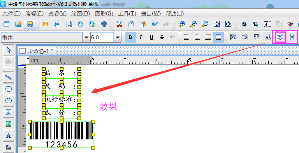Select the ellipse drawing tool
This screenshot has height=153, width=299.
coord(9,101)
